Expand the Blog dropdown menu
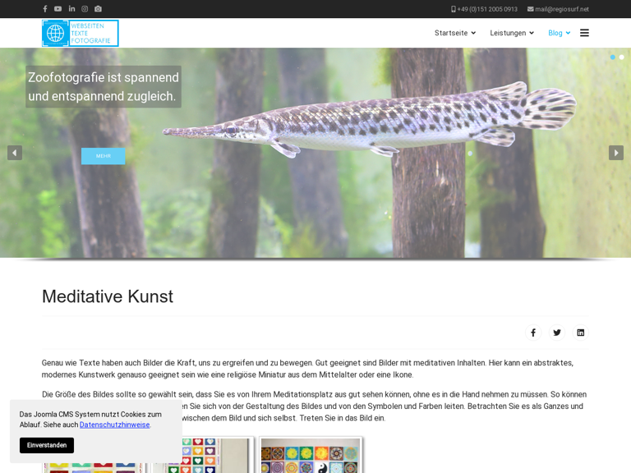Viewport: 631px width, 473px height. coord(559,33)
